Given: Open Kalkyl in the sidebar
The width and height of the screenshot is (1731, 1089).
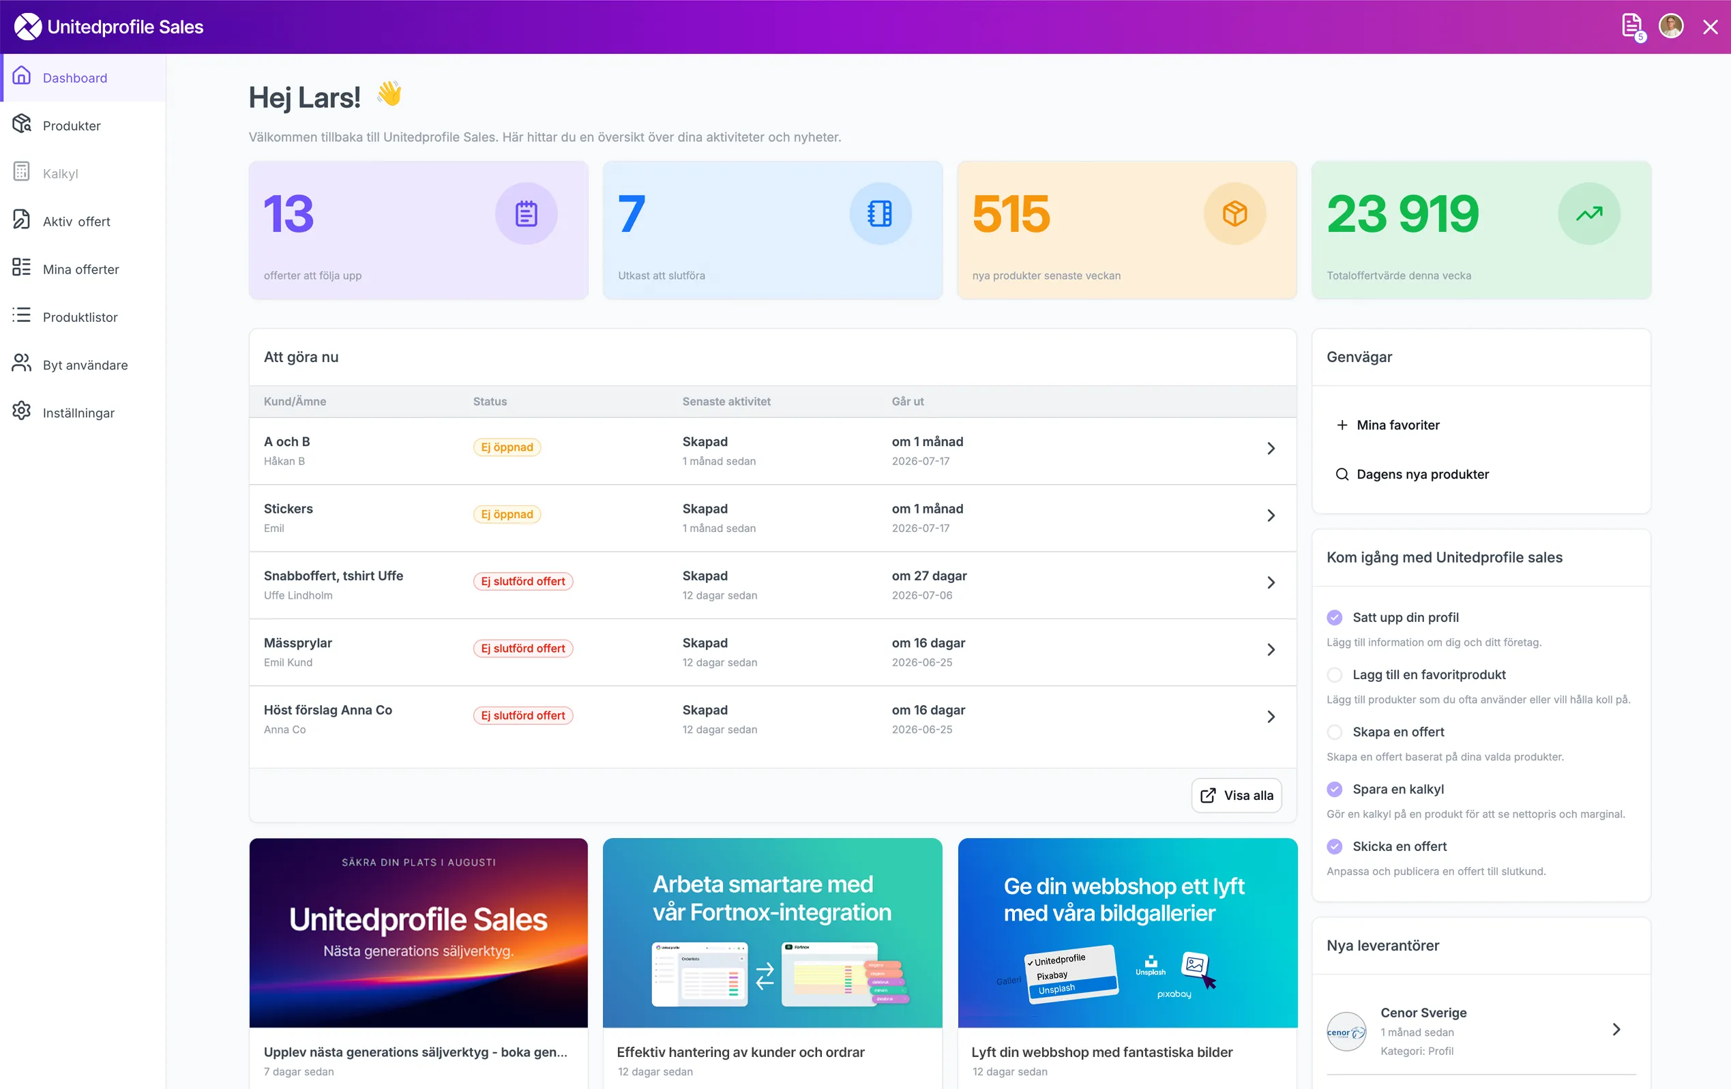Looking at the screenshot, I should click(x=83, y=173).
